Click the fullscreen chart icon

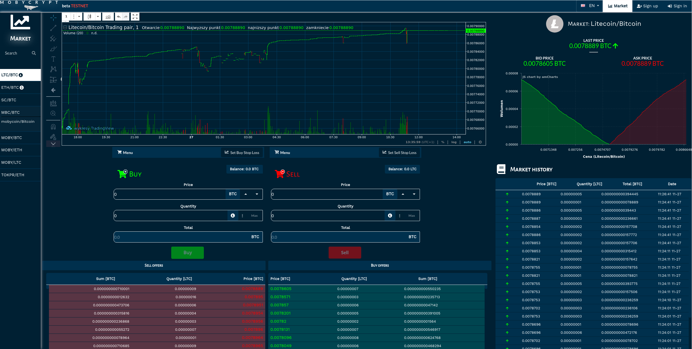[135, 17]
